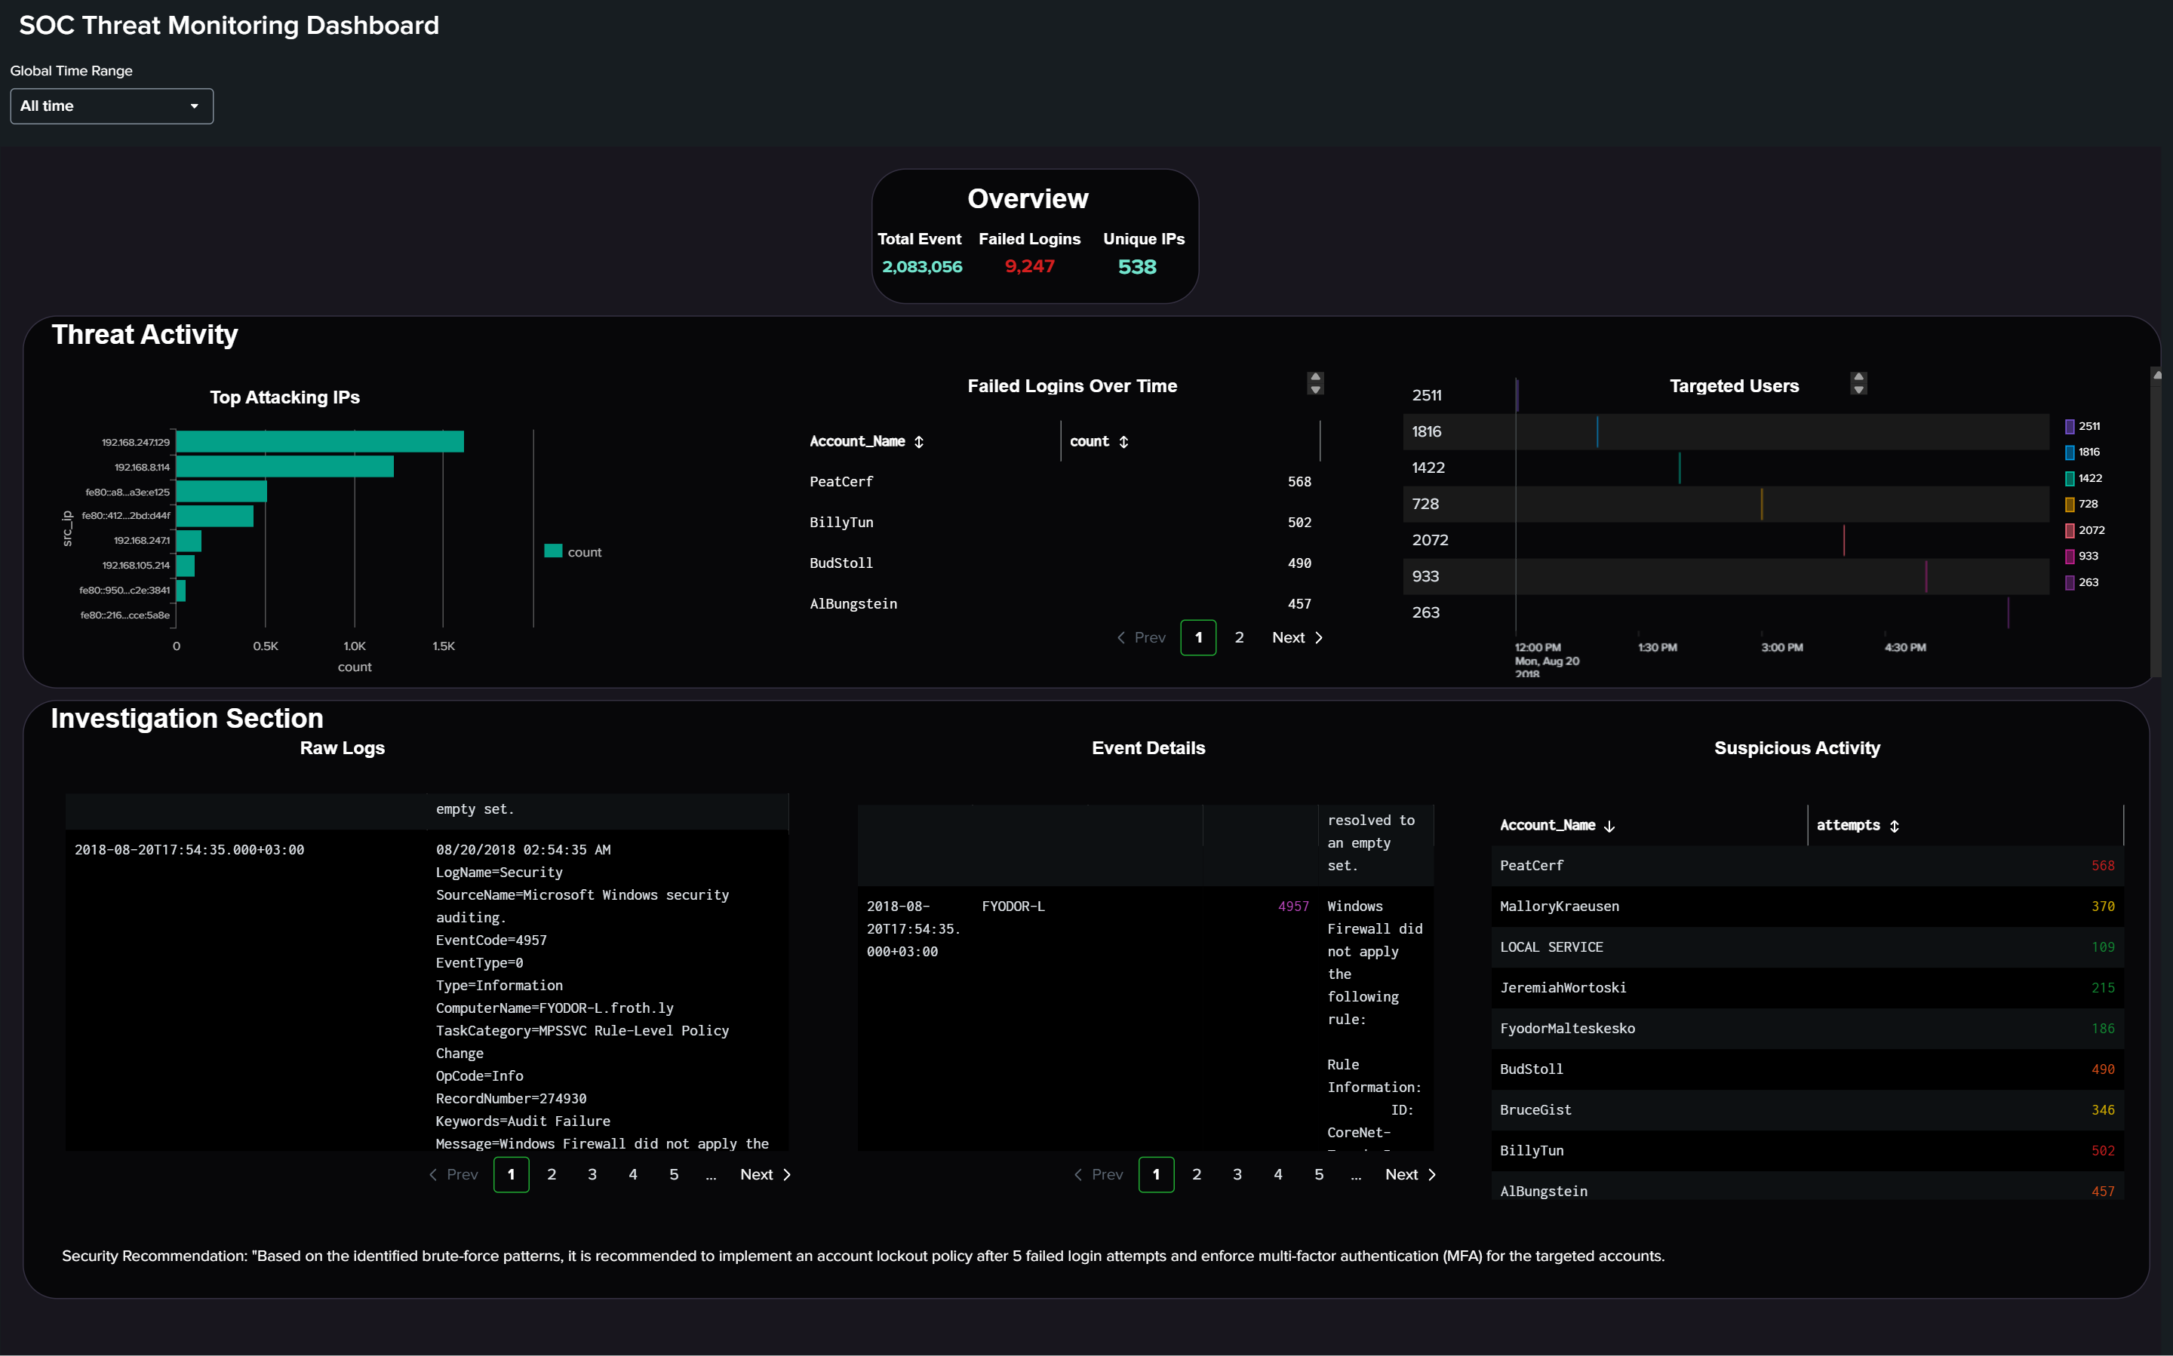Open page 3 of Event Details
The image size is (2173, 1356).
pyautogui.click(x=1237, y=1175)
